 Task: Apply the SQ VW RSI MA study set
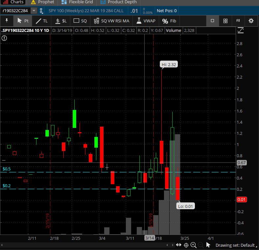tap(111, 21)
